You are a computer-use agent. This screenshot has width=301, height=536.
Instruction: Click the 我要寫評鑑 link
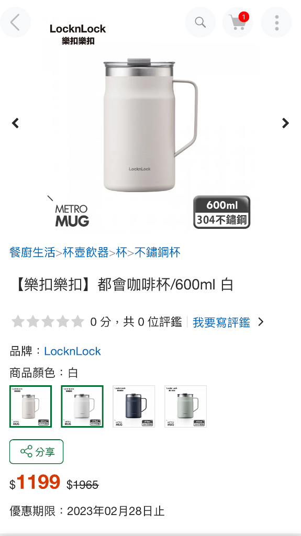tap(221, 322)
